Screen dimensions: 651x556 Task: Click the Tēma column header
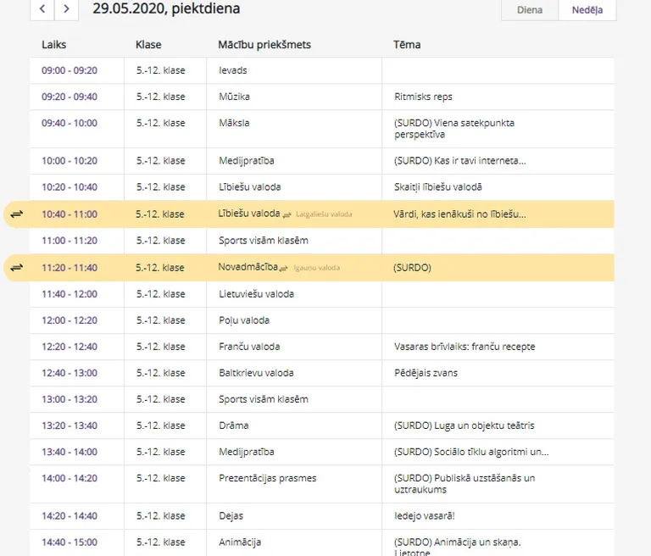[407, 44]
